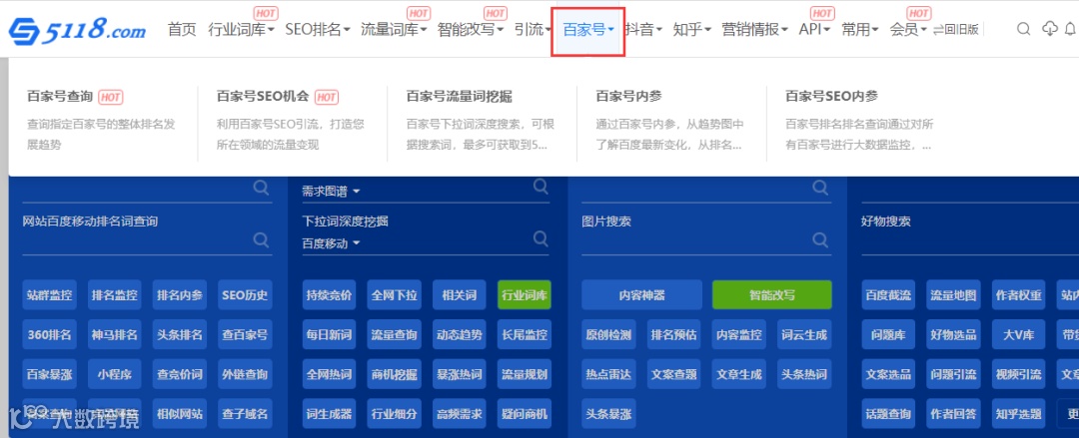Switch back via 回旧版 link
1079x438 pixels.
pyautogui.click(x=956, y=30)
